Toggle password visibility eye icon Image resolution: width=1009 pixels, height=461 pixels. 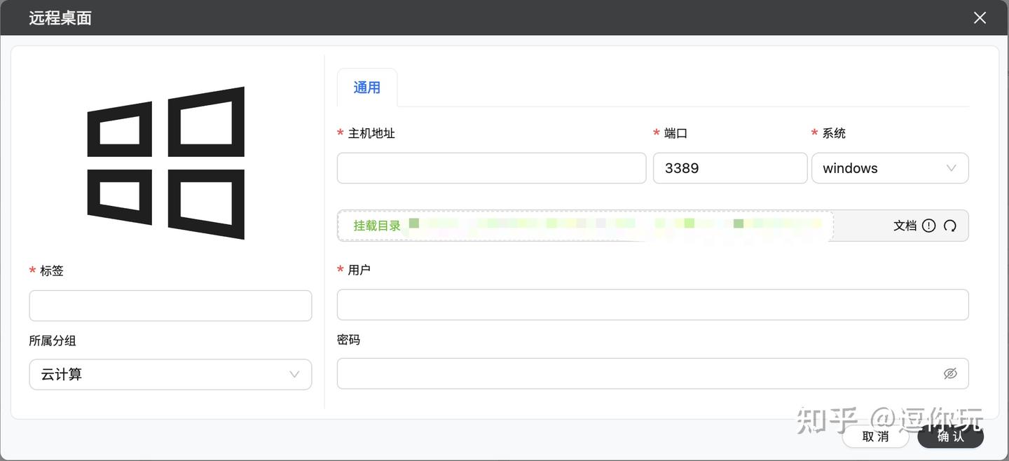(x=950, y=373)
